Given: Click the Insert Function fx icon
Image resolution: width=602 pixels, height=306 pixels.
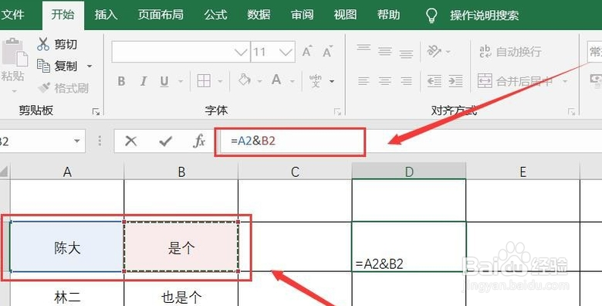Looking at the screenshot, I should [199, 141].
